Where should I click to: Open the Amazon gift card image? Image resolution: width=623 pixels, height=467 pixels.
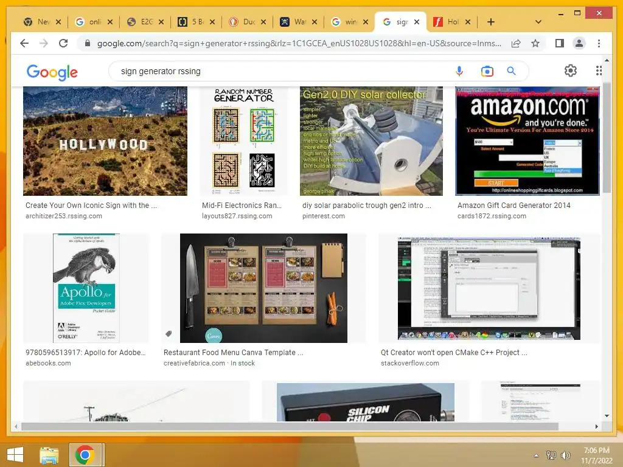point(527,141)
